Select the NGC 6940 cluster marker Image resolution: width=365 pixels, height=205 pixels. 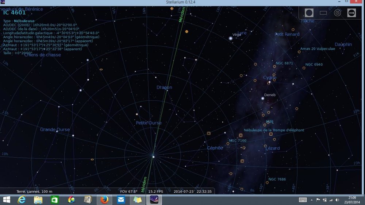(304, 68)
